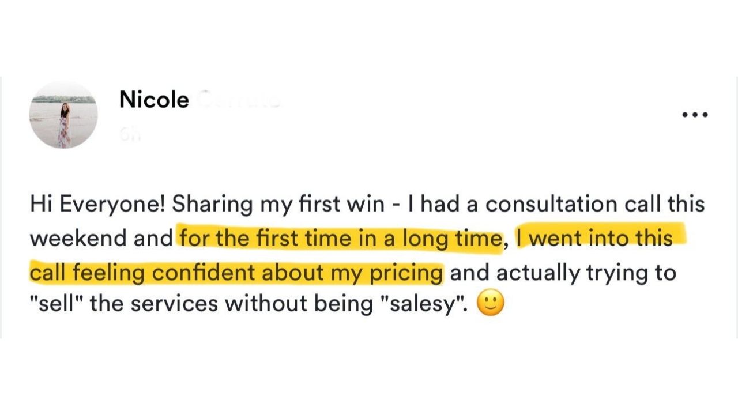Click highlighted "call feeling confident about my pricing"
738x415 pixels.
coord(236,271)
